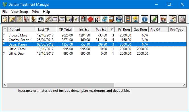Image resolution: width=189 pixels, height=112 pixels.
Task: Click the Prv Type column header
Action: pyautogui.click(x=177, y=29)
